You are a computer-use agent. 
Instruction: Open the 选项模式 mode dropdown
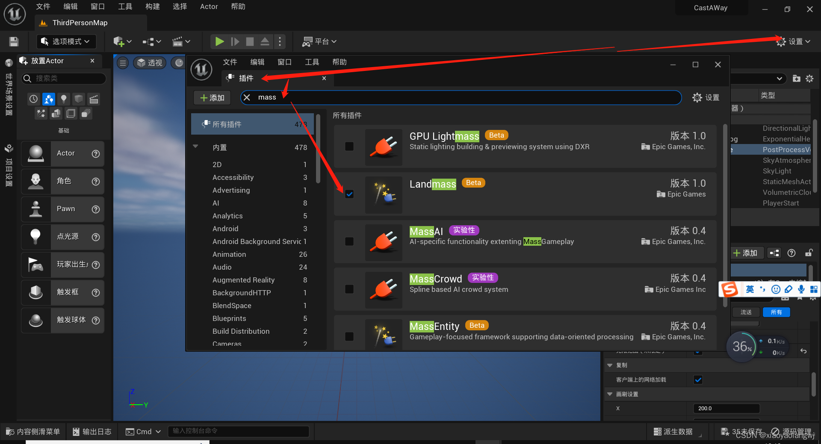click(66, 41)
